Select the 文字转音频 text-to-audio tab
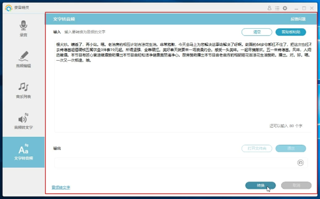This screenshot has width=320, height=199. tap(23, 152)
